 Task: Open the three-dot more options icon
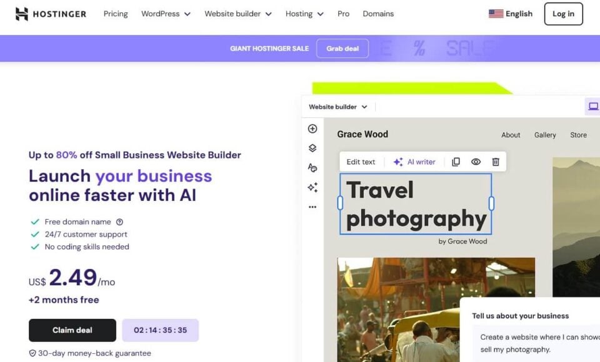[312, 207]
